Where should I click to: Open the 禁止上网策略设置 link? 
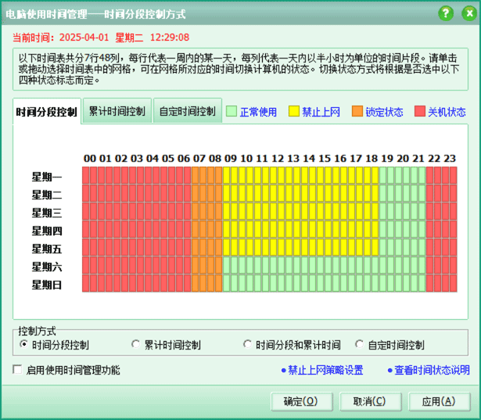[x=322, y=370]
